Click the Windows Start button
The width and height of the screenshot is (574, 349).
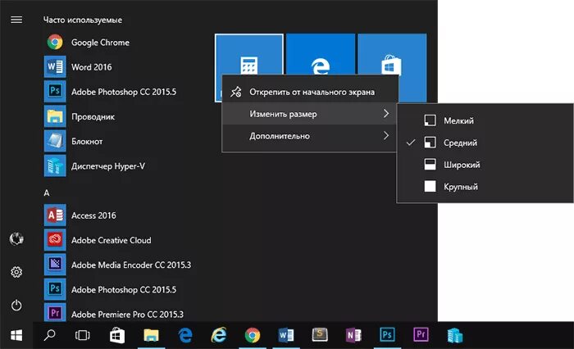point(16,335)
